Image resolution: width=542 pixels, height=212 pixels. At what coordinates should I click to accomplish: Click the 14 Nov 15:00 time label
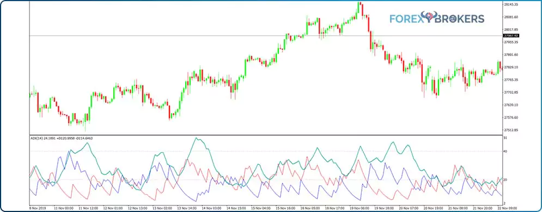coord(236,208)
